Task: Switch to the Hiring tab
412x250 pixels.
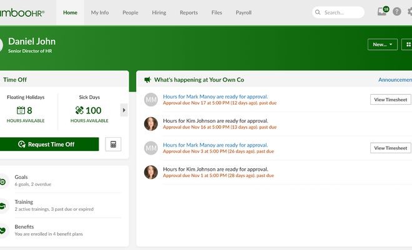Action: click(159, 12)
